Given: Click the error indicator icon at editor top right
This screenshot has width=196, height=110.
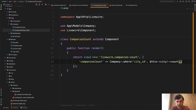Looking at the screenshot, I should [187, 9].
